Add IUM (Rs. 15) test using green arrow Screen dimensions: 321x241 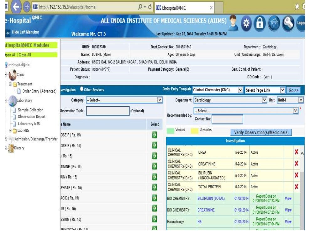155,177
